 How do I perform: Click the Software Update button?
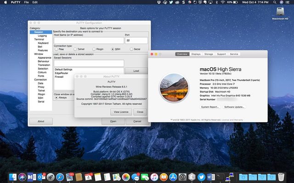pyautogui.click(x=234, y=107)
